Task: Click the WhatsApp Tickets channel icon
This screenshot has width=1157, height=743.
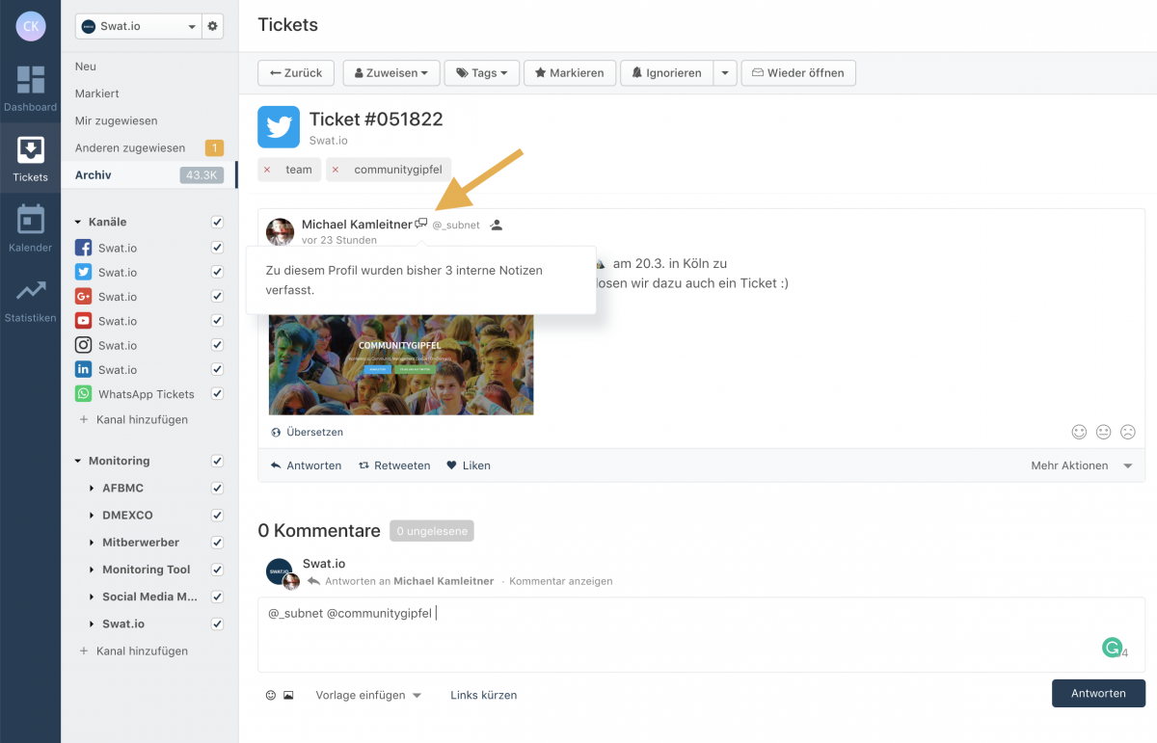Action: click(84, 394)
